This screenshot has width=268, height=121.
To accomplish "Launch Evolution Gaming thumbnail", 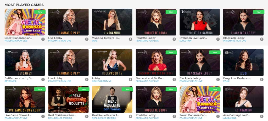I will tap(200, 22).
